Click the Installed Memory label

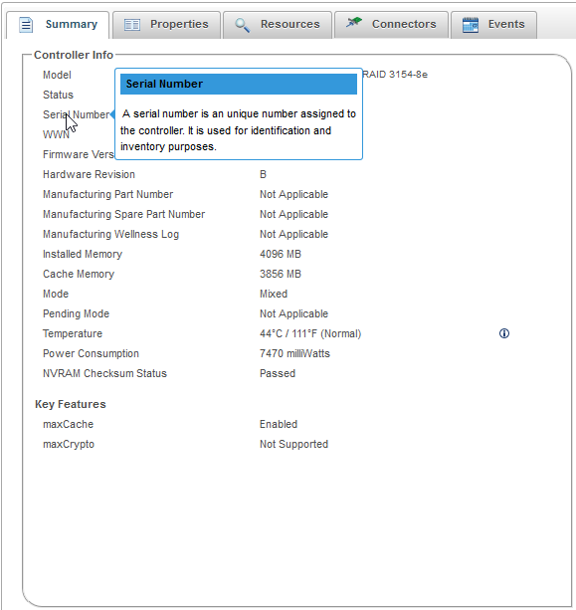[x=83, y=254]
